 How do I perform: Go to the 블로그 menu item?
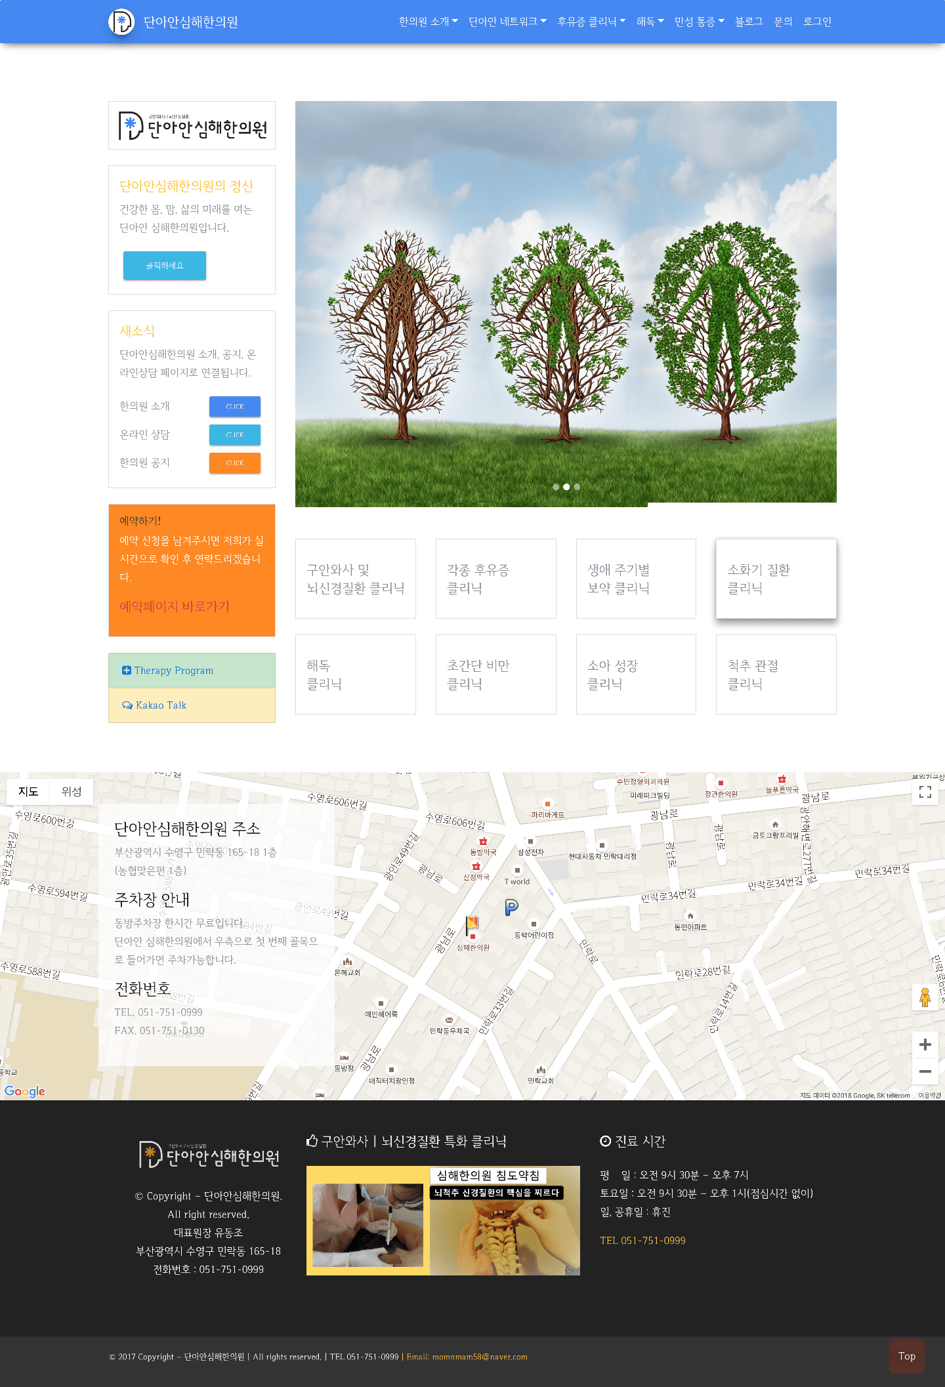click(x=749, y=22)
